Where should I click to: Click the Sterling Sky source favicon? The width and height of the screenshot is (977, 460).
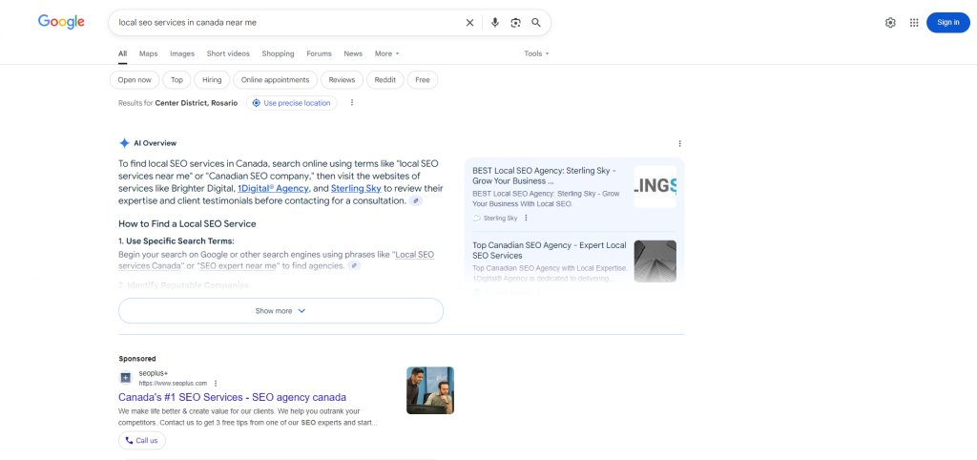click(x=477, y=219)
